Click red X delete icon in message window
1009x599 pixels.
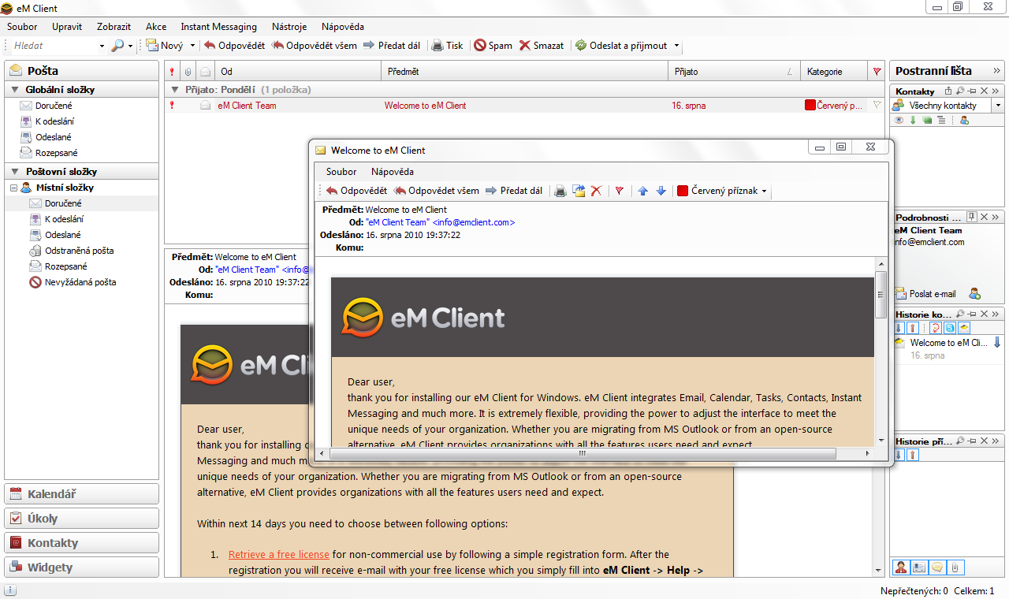tap(596, 191)
